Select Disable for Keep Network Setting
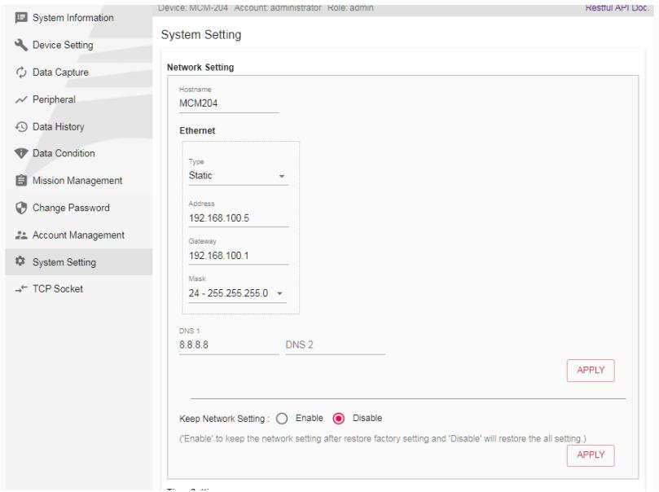 [338, 419]
